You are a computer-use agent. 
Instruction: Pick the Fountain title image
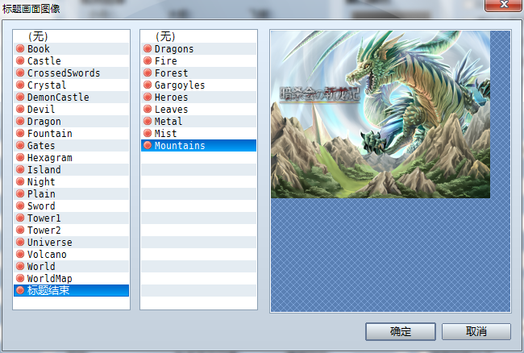point(71,133)
